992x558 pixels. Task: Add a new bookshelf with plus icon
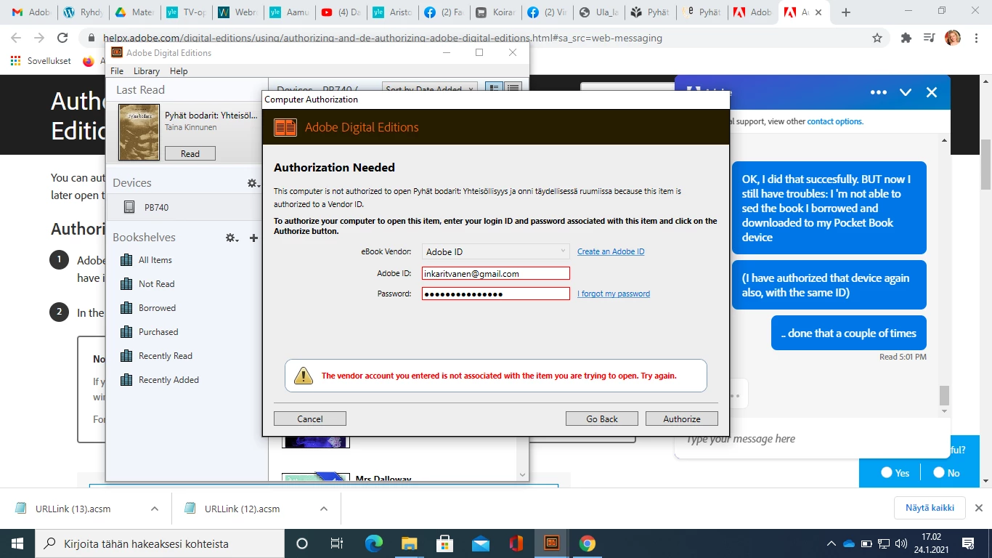(253, 238)
